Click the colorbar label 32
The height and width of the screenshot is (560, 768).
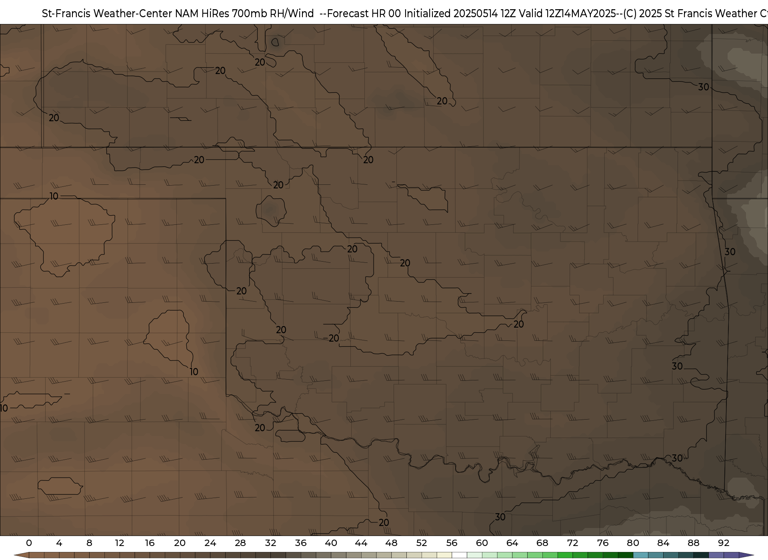click(x=270, y=543)
